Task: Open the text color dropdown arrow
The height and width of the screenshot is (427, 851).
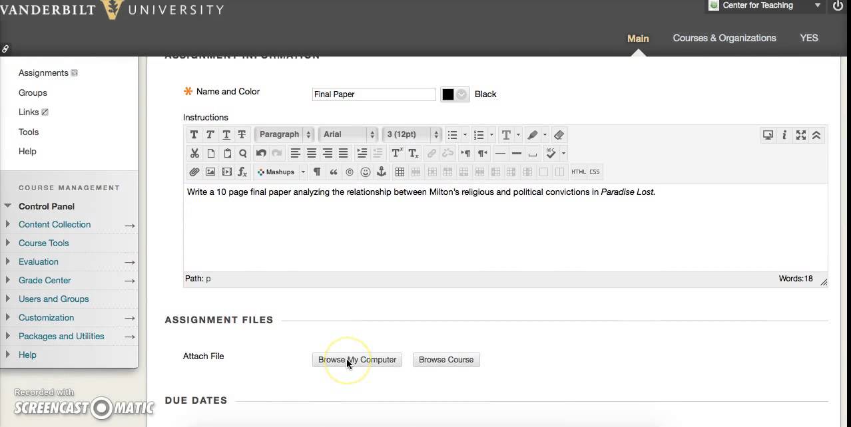Action: click(518, 134)
